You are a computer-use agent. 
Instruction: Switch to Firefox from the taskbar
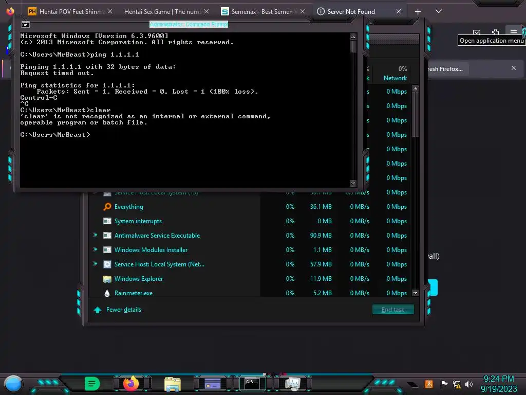click(131, 384)
